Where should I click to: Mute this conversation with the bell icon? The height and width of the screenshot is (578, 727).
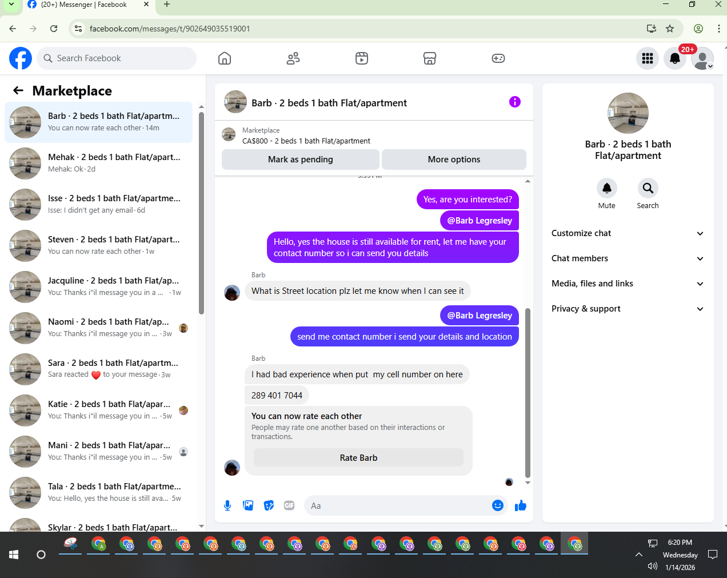[607, 188]
